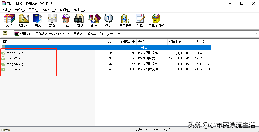Select file image4.png
This screenshot has width=259, height=132.
pyautogui.click(x=15, y=69)
